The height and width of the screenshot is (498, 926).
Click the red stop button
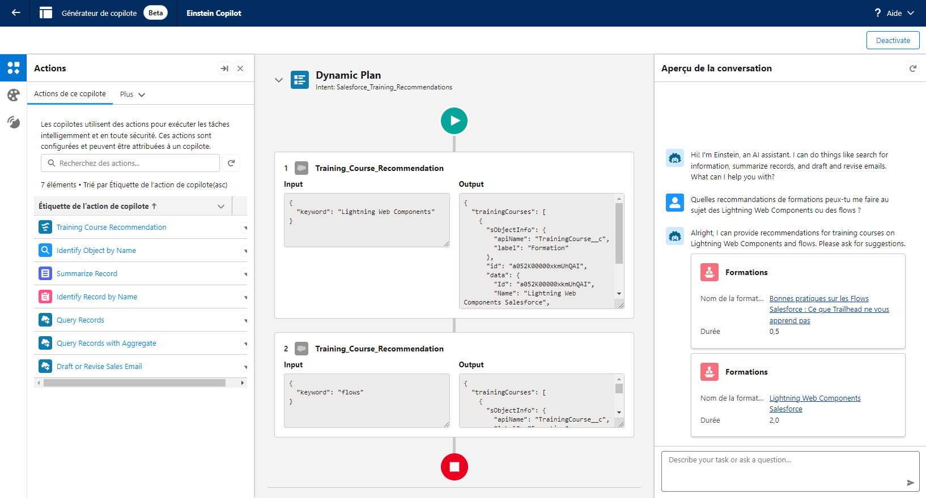(454, 467)
